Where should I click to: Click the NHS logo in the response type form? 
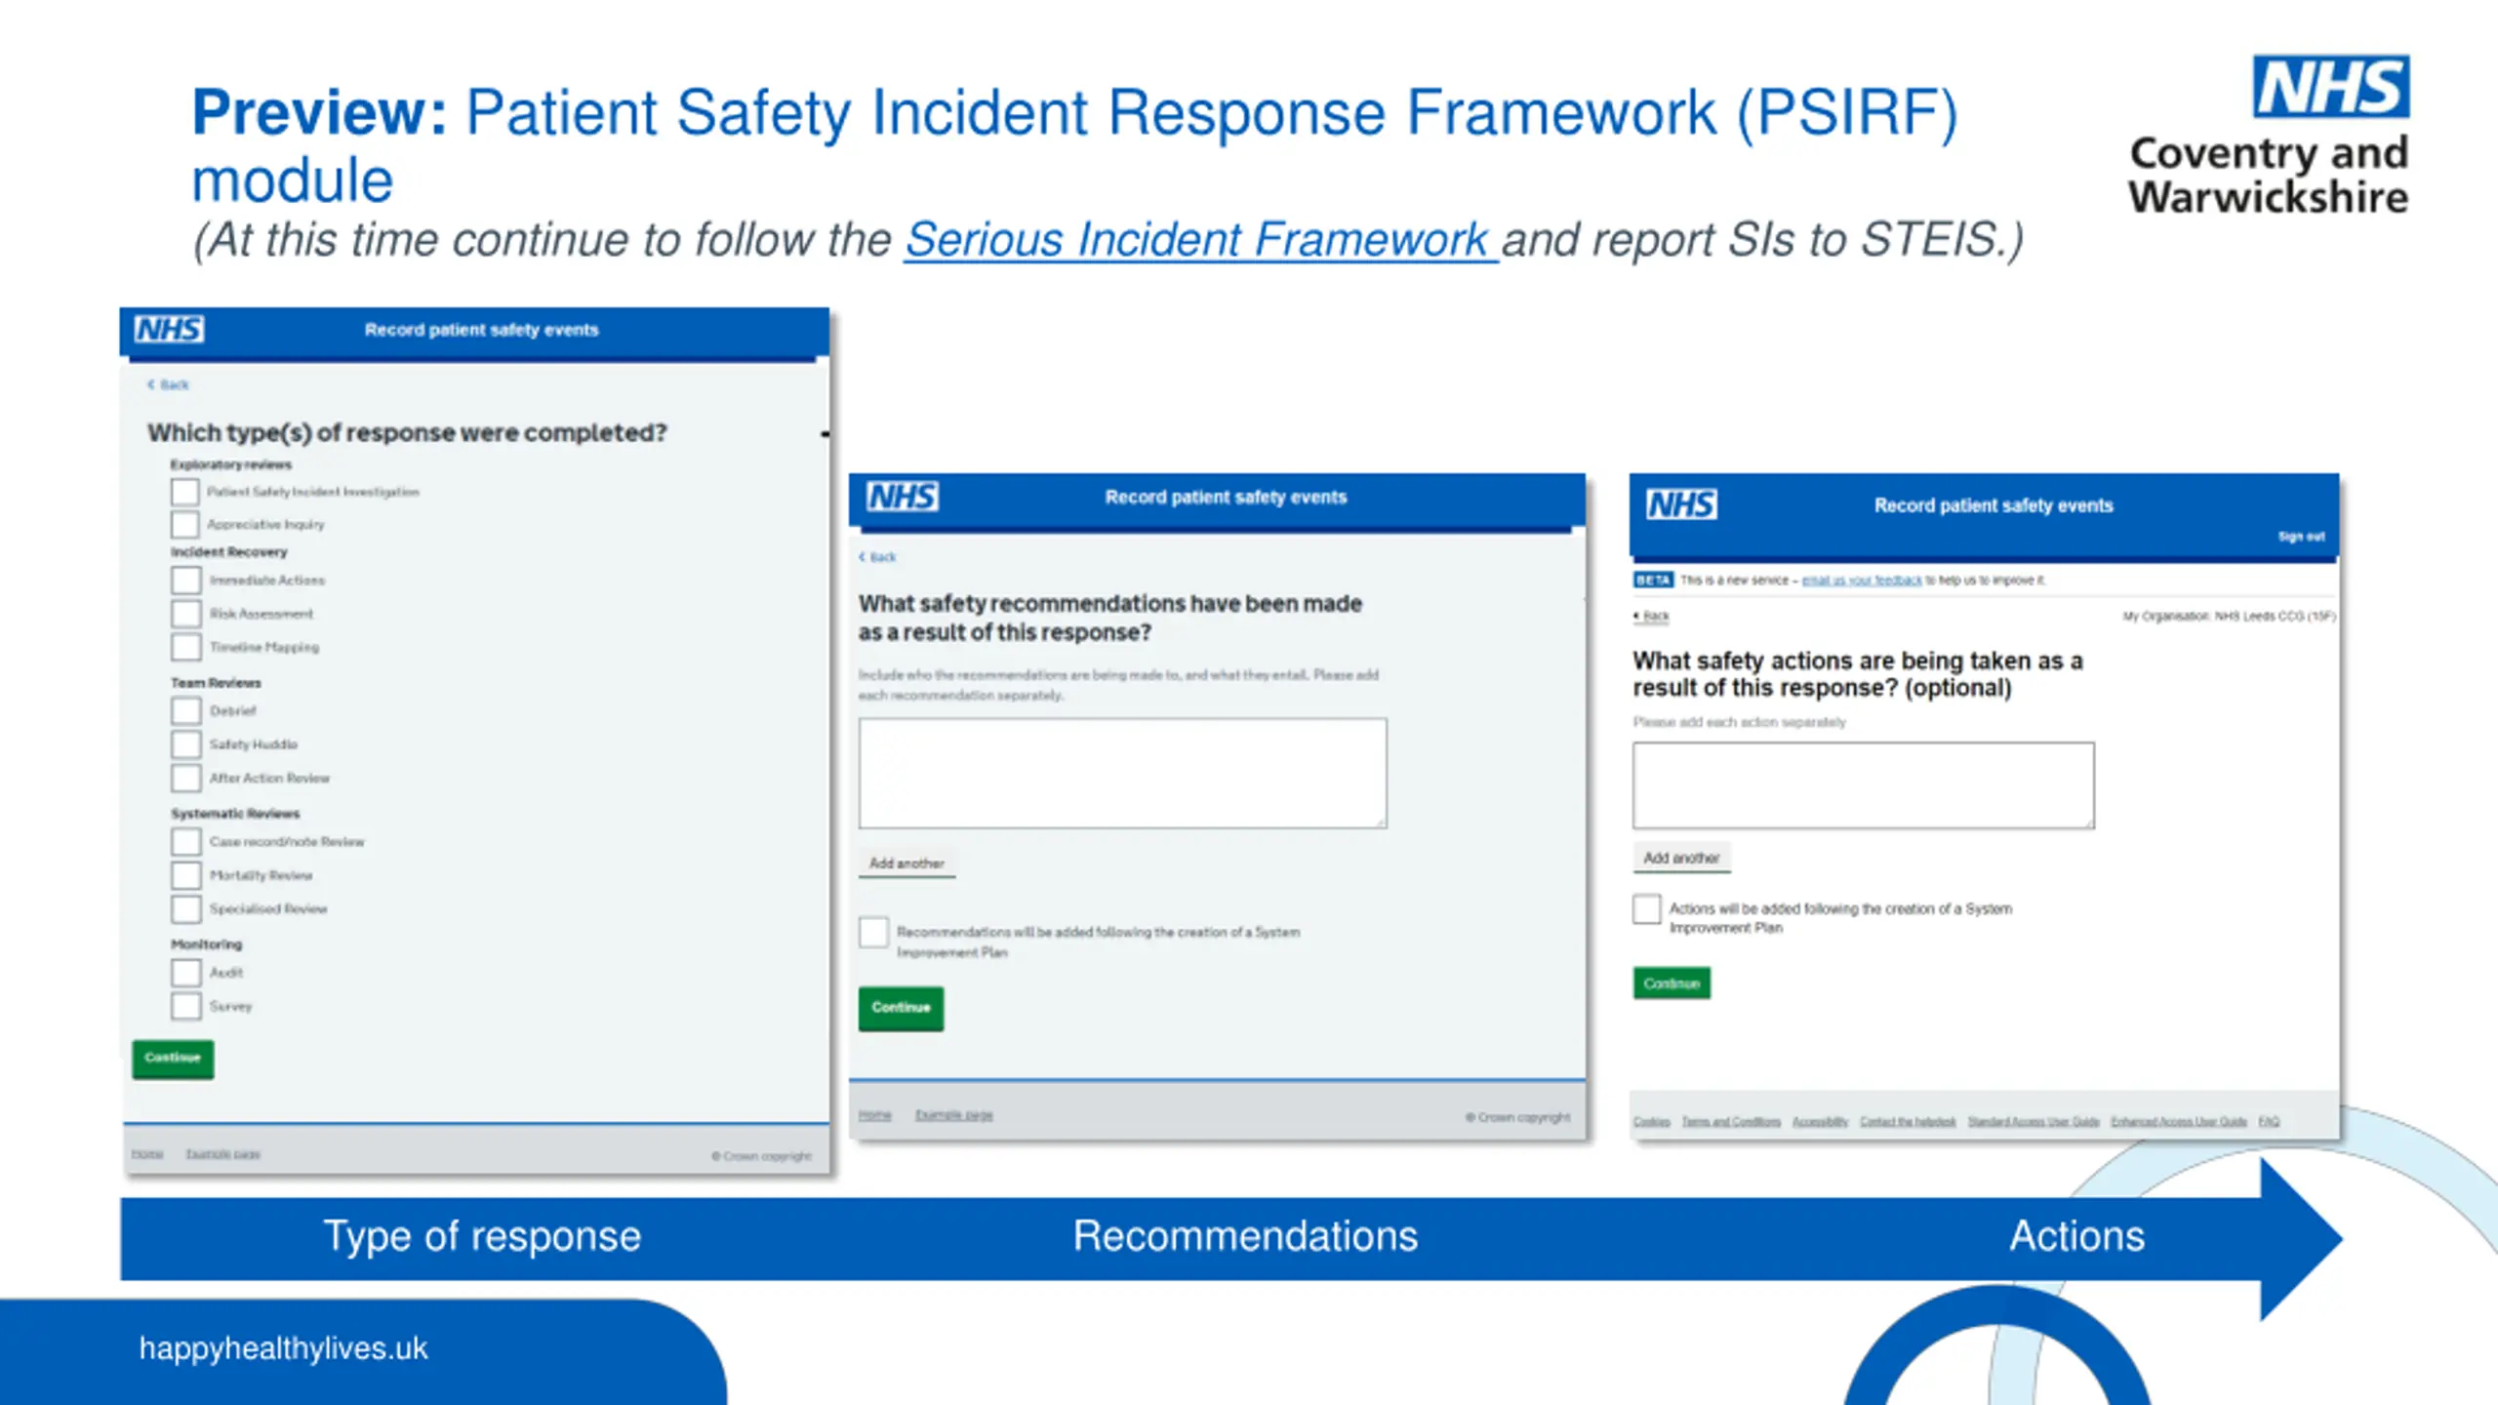(169, 329)
